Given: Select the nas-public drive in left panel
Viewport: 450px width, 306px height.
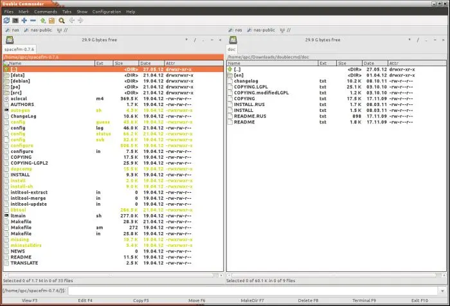Looking at the screenshot, I should pos(39,30).
